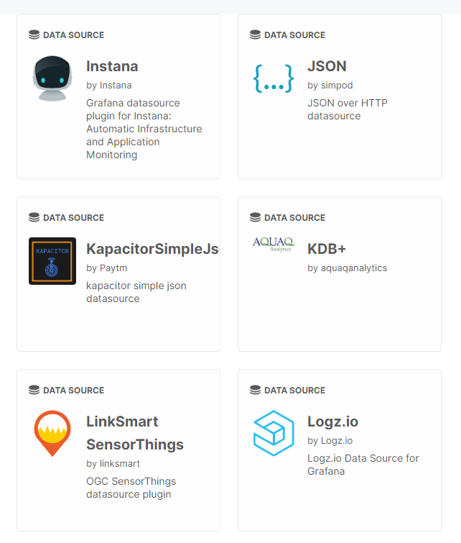Click the 'by aquaqanalytics' author text
This screenshot has width=461, height=543.
[348, 268]
